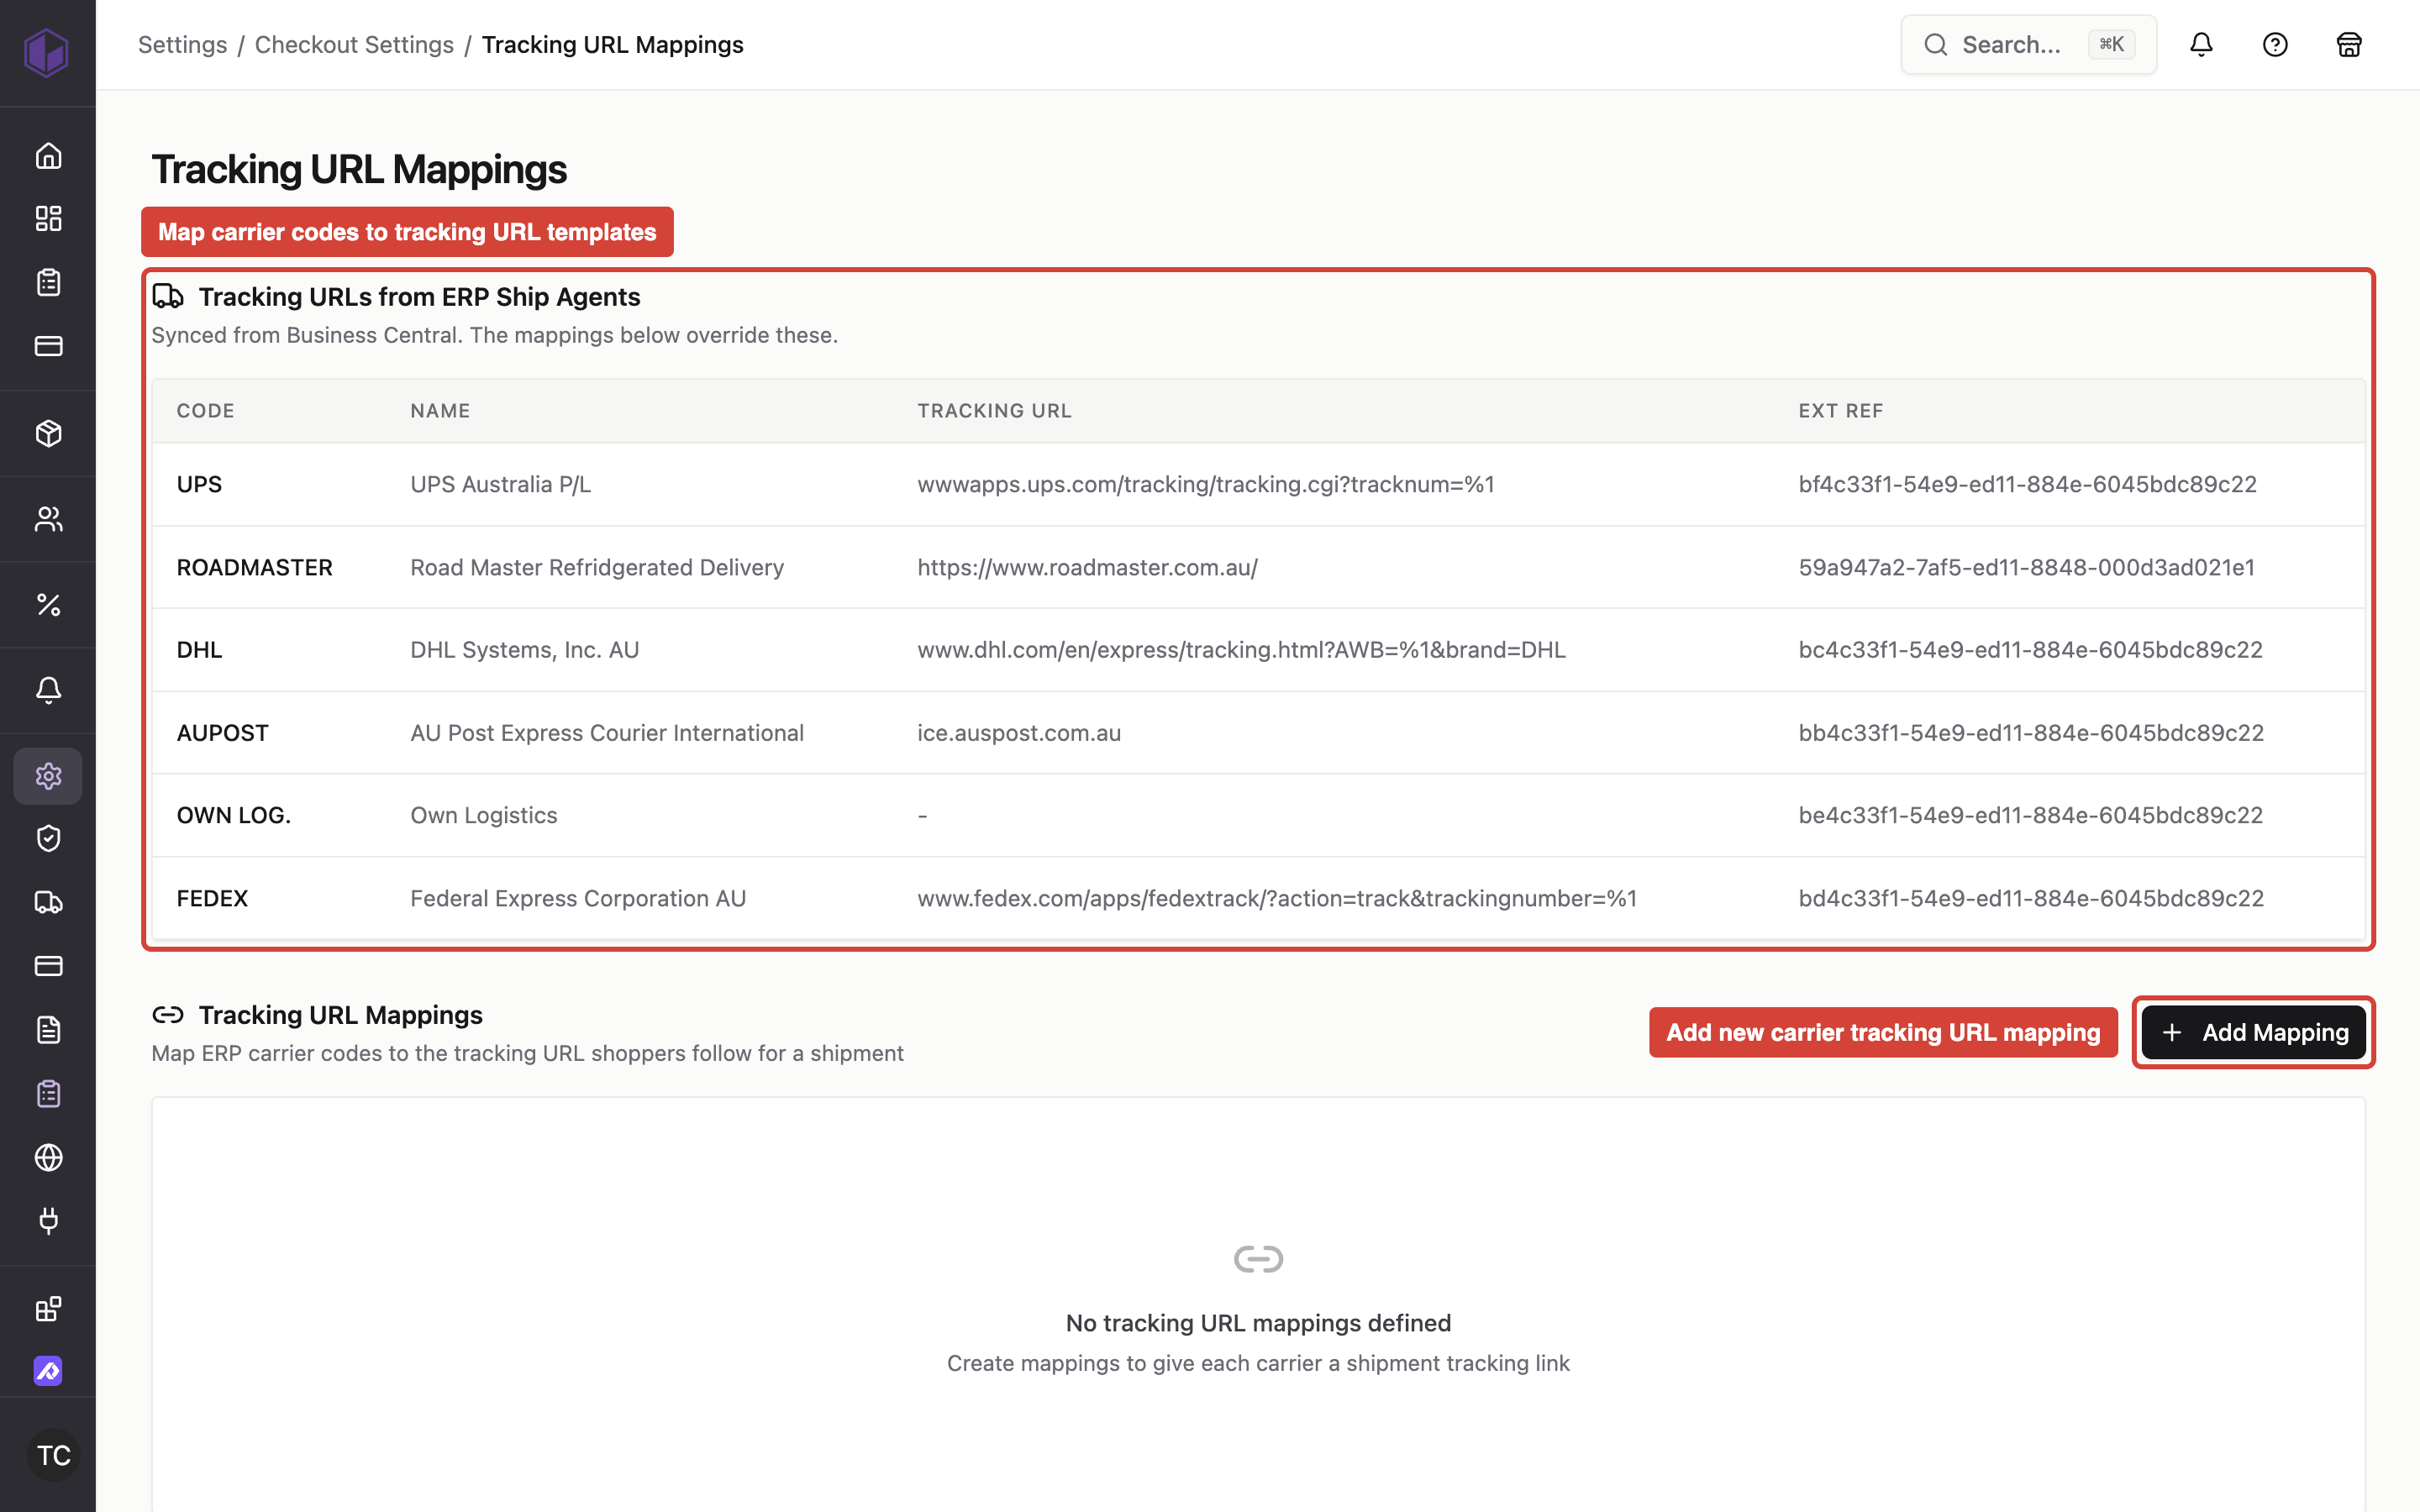The height and width of the screenshot is (1512, 2420).
Task: Open the globe icon in the sidebar
Action: (48, 1157)
